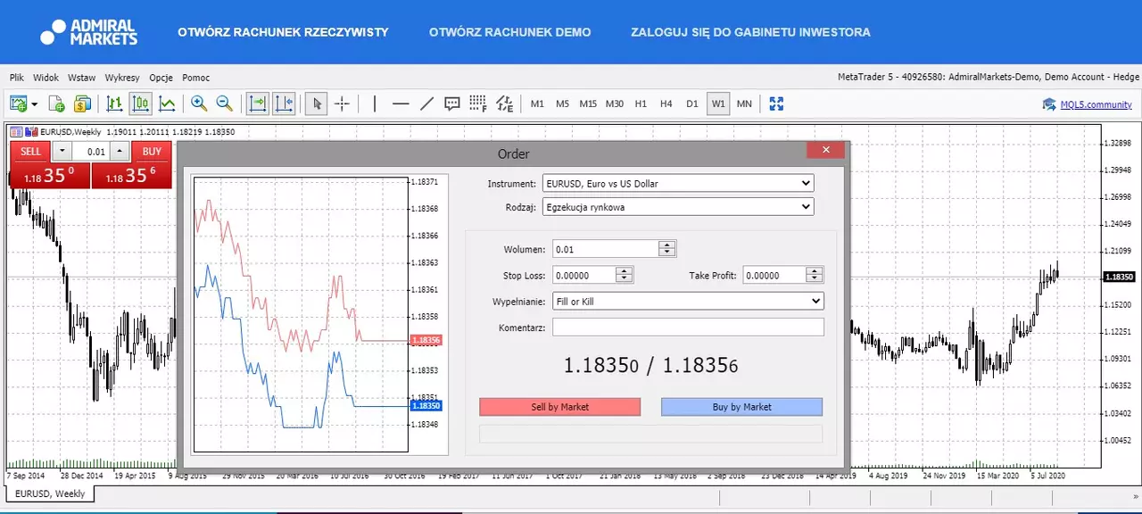Open the Wstaw menu

tap(82, 78)
